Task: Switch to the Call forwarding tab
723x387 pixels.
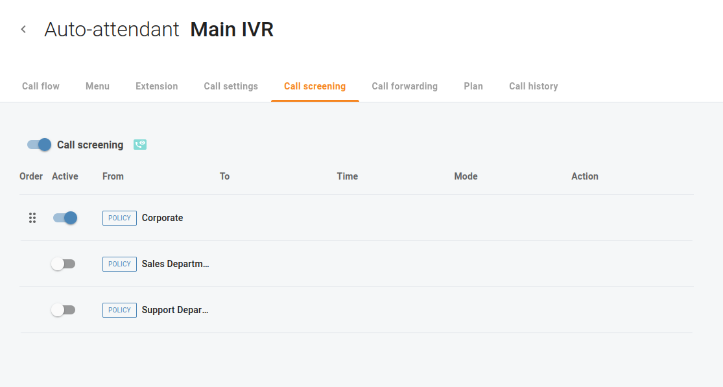Action: pyautogui.click(x=405, y=86)
